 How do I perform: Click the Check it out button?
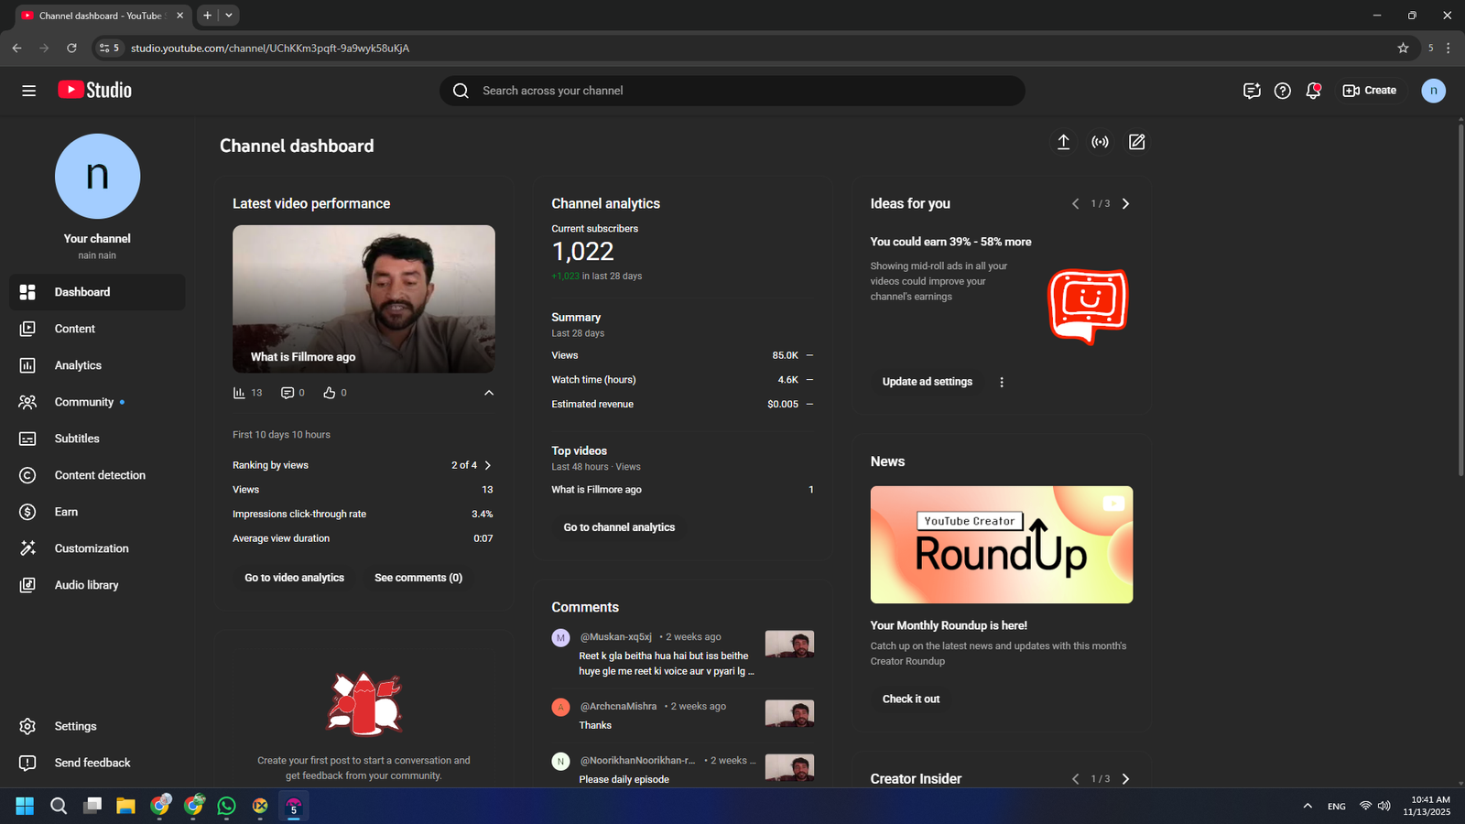[910, 699]
